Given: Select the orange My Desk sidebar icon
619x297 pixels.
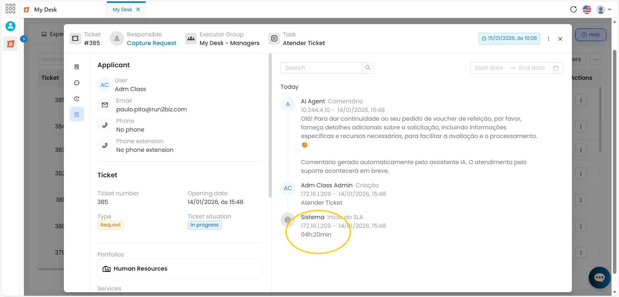Looking at the screenshot, I should pos(10,44).
